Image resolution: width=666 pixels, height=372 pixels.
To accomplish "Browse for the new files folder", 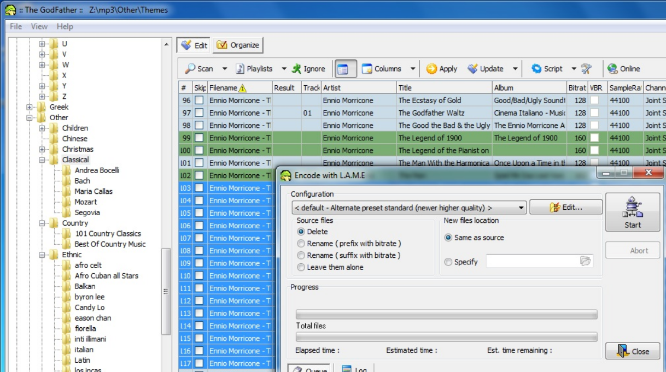I will pos(585,262).
